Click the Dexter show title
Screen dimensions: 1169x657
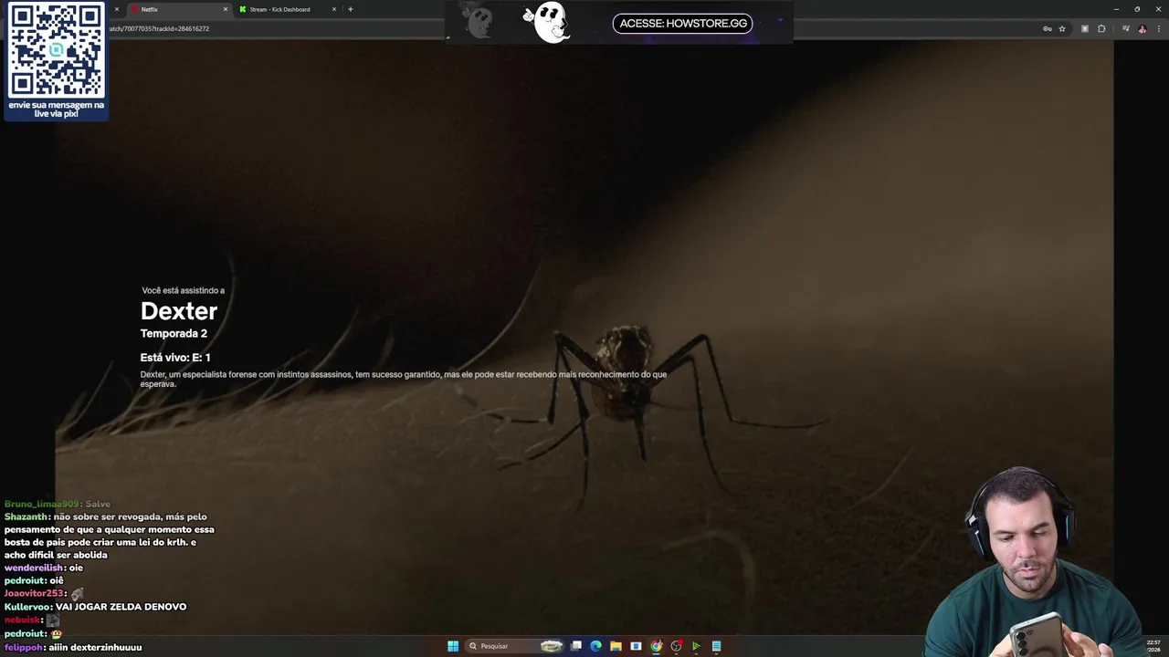tap(179, 311)
